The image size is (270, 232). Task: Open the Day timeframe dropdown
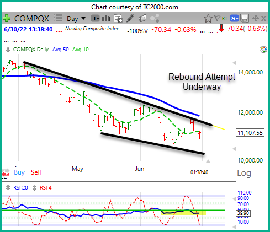click(76, 19)
